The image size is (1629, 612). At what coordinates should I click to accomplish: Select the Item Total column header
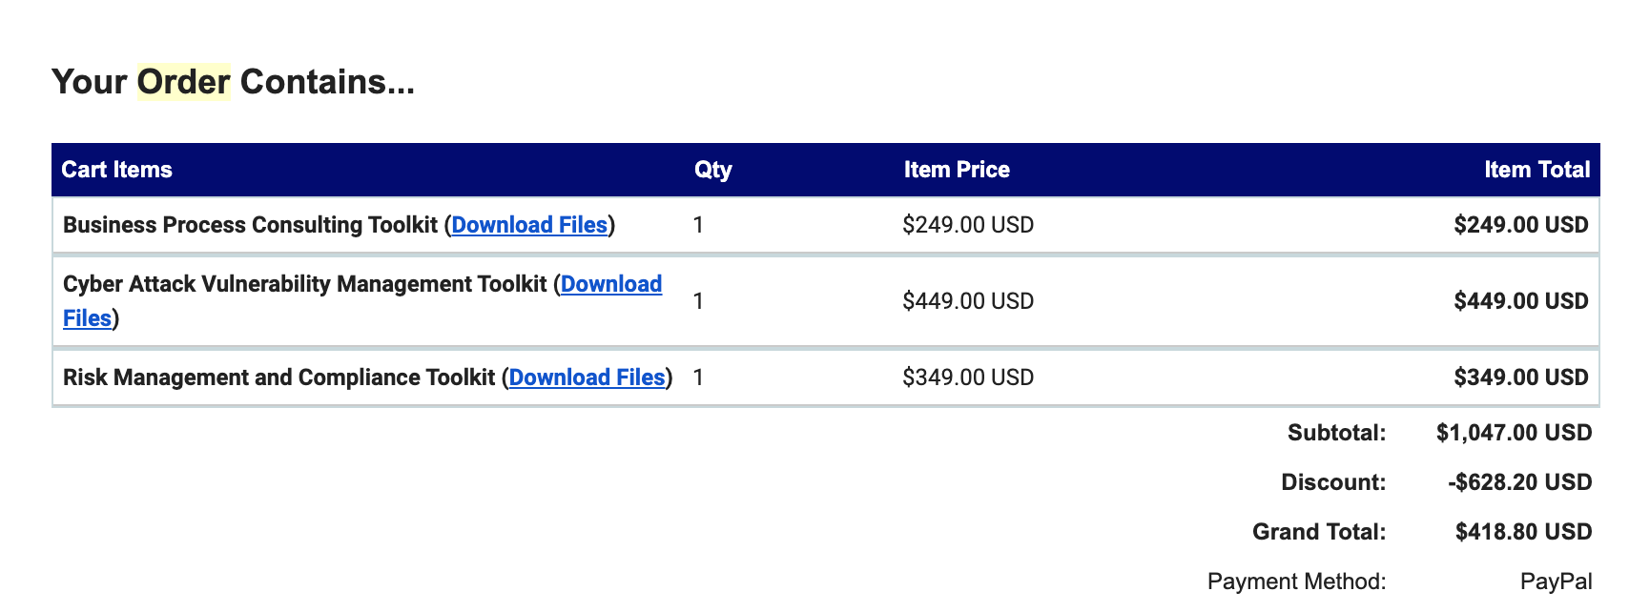1536,170
